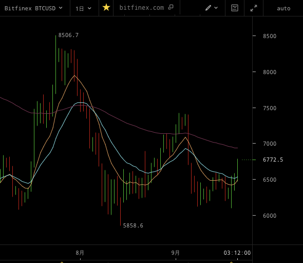Screen dimensions: 303x263
Task: Click the 8月 label on the time axis
Action: coord(80,253)
